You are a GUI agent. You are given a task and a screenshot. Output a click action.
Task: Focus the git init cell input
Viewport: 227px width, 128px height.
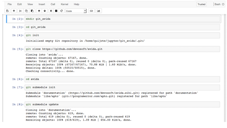tap(122, 35)
